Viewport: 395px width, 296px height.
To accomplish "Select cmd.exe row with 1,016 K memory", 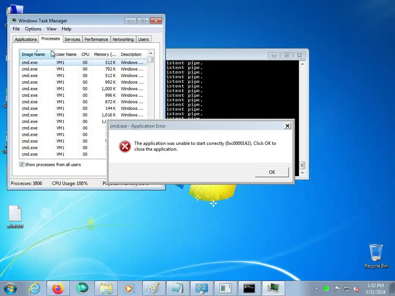I will point(83,115).
